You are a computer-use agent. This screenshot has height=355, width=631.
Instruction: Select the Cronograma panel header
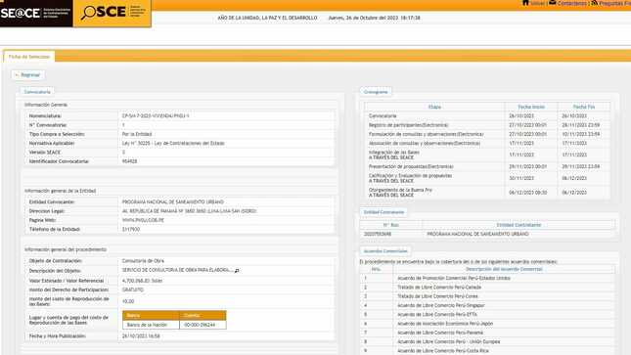point(376,92)
